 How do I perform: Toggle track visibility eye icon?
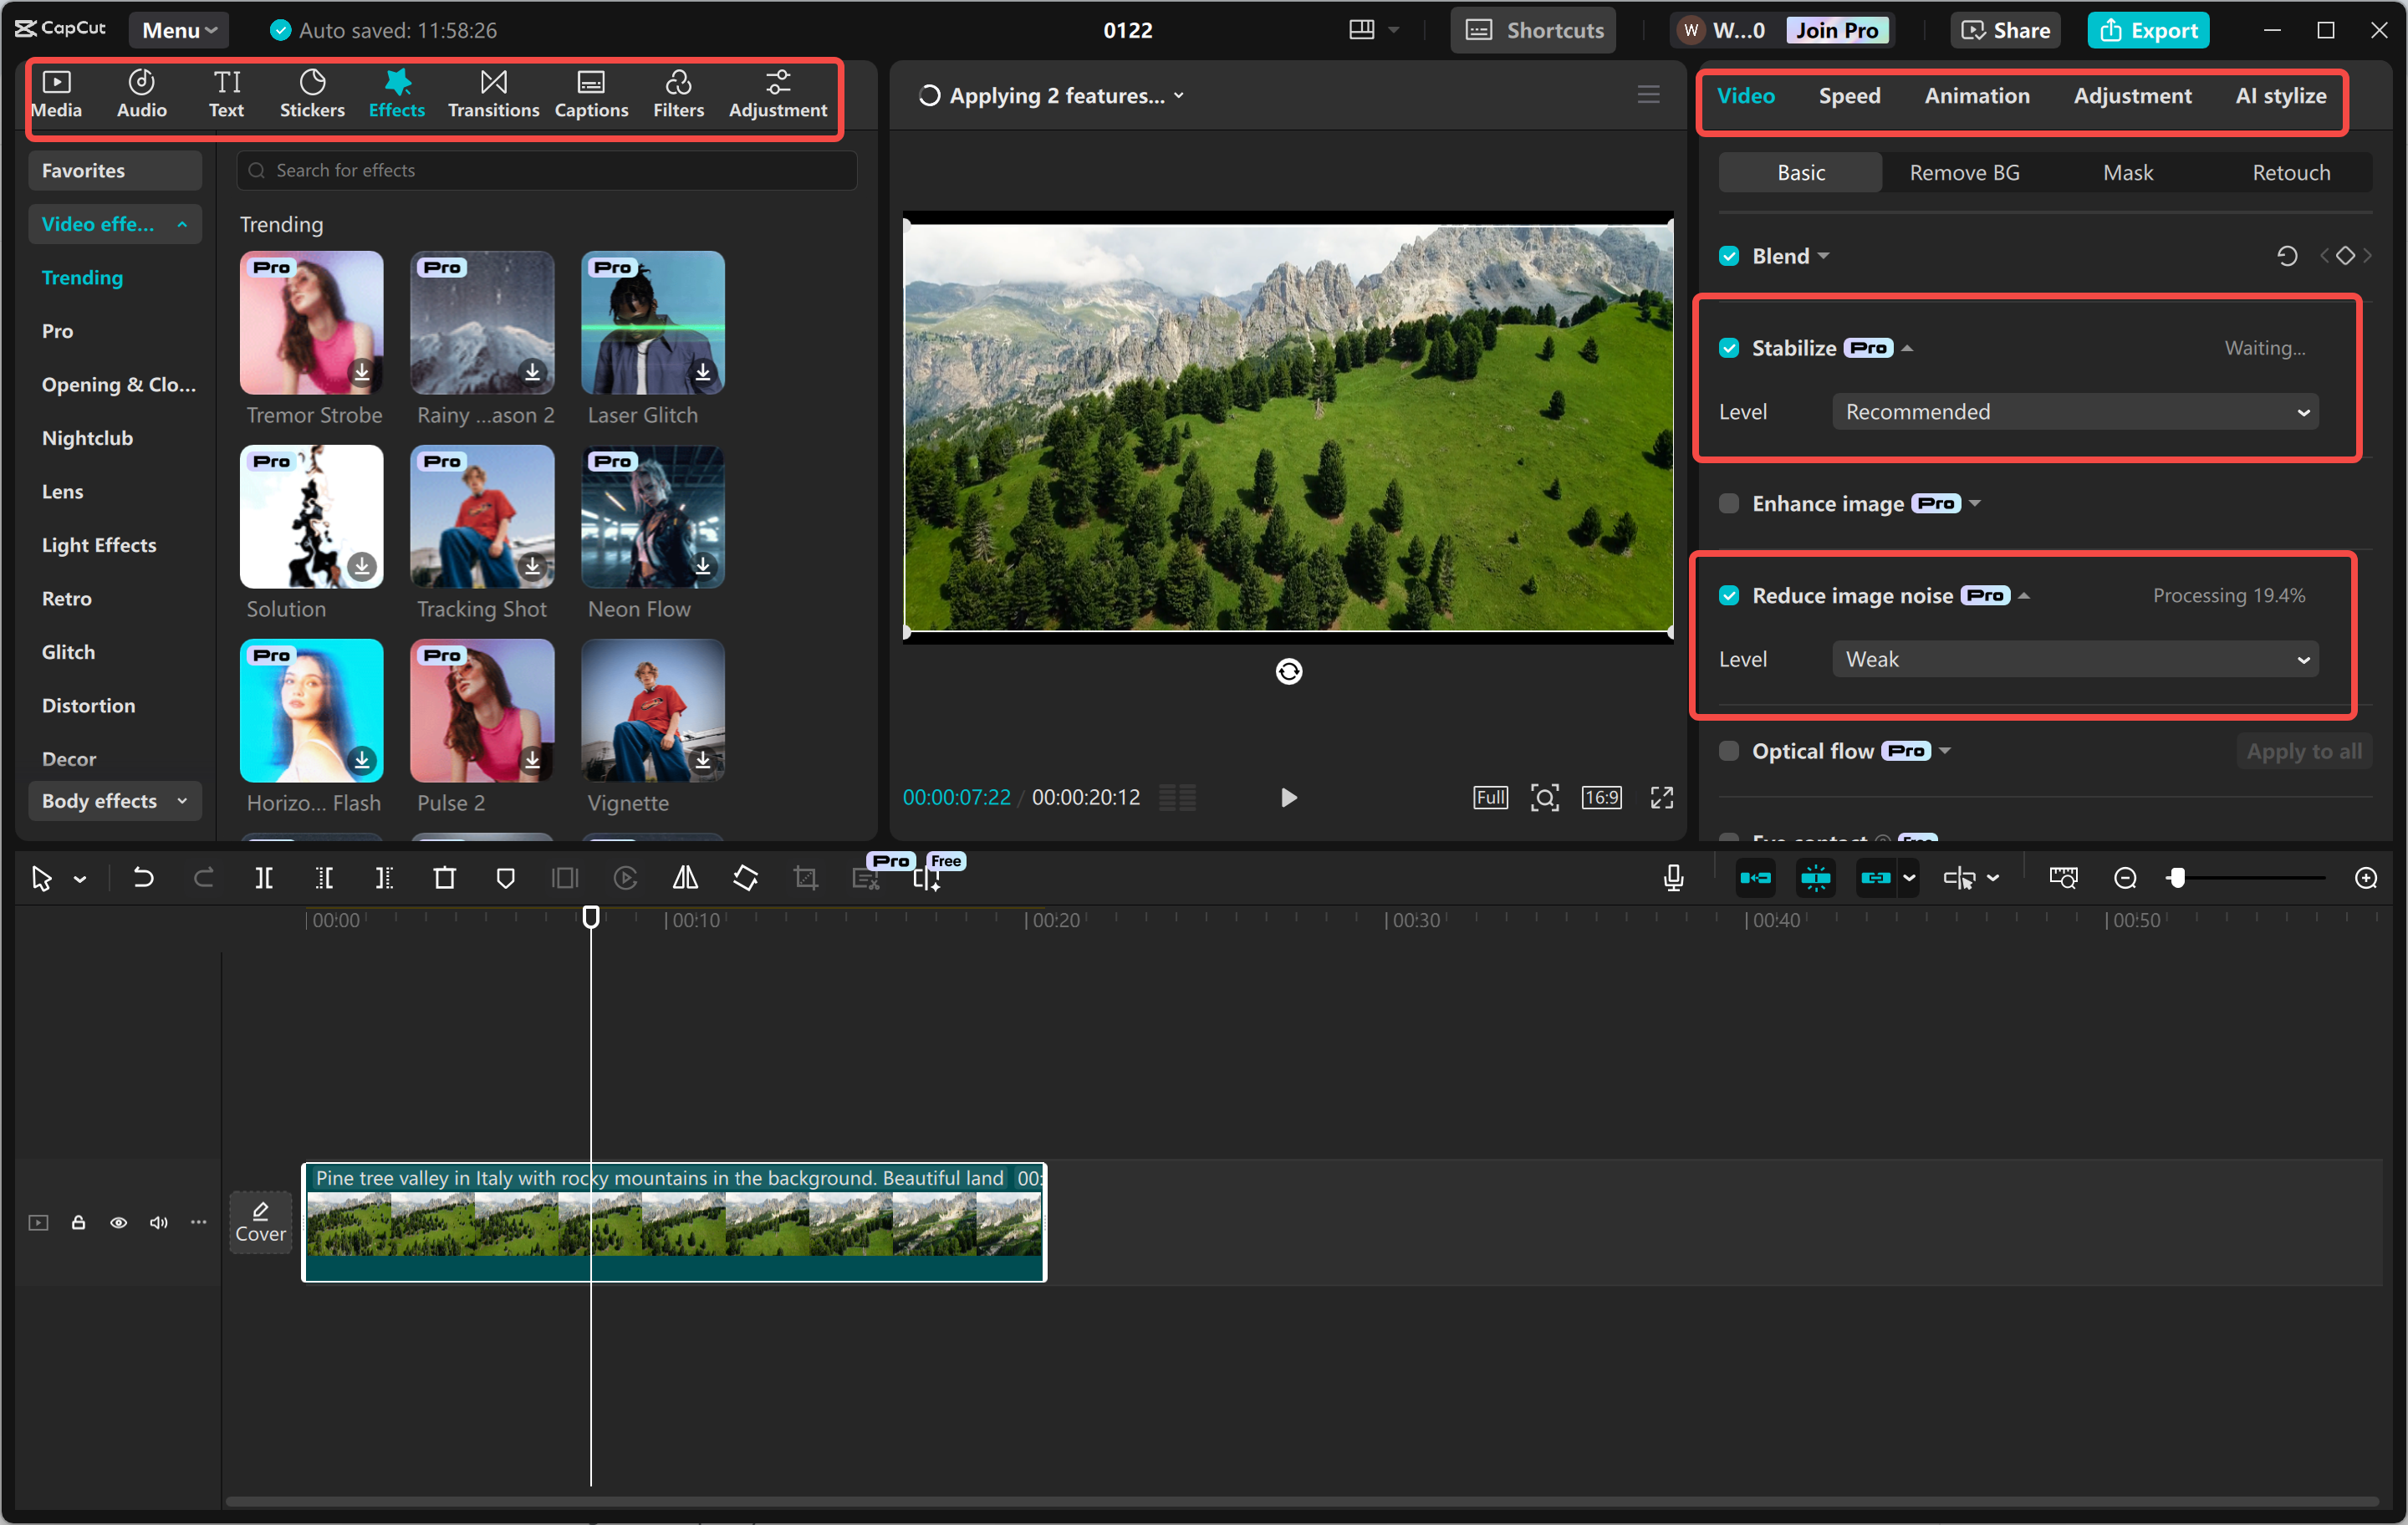(x=118, y=1222)
